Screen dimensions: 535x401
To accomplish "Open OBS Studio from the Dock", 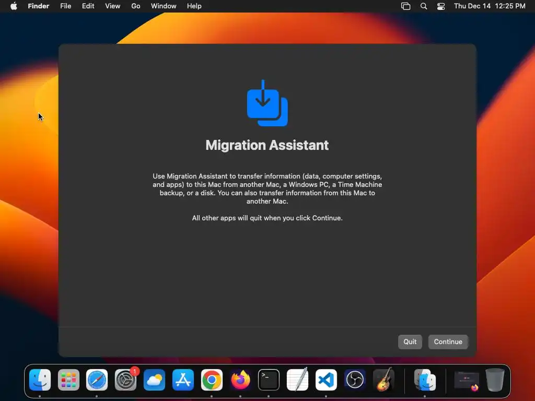I will (x=355, y=380).
